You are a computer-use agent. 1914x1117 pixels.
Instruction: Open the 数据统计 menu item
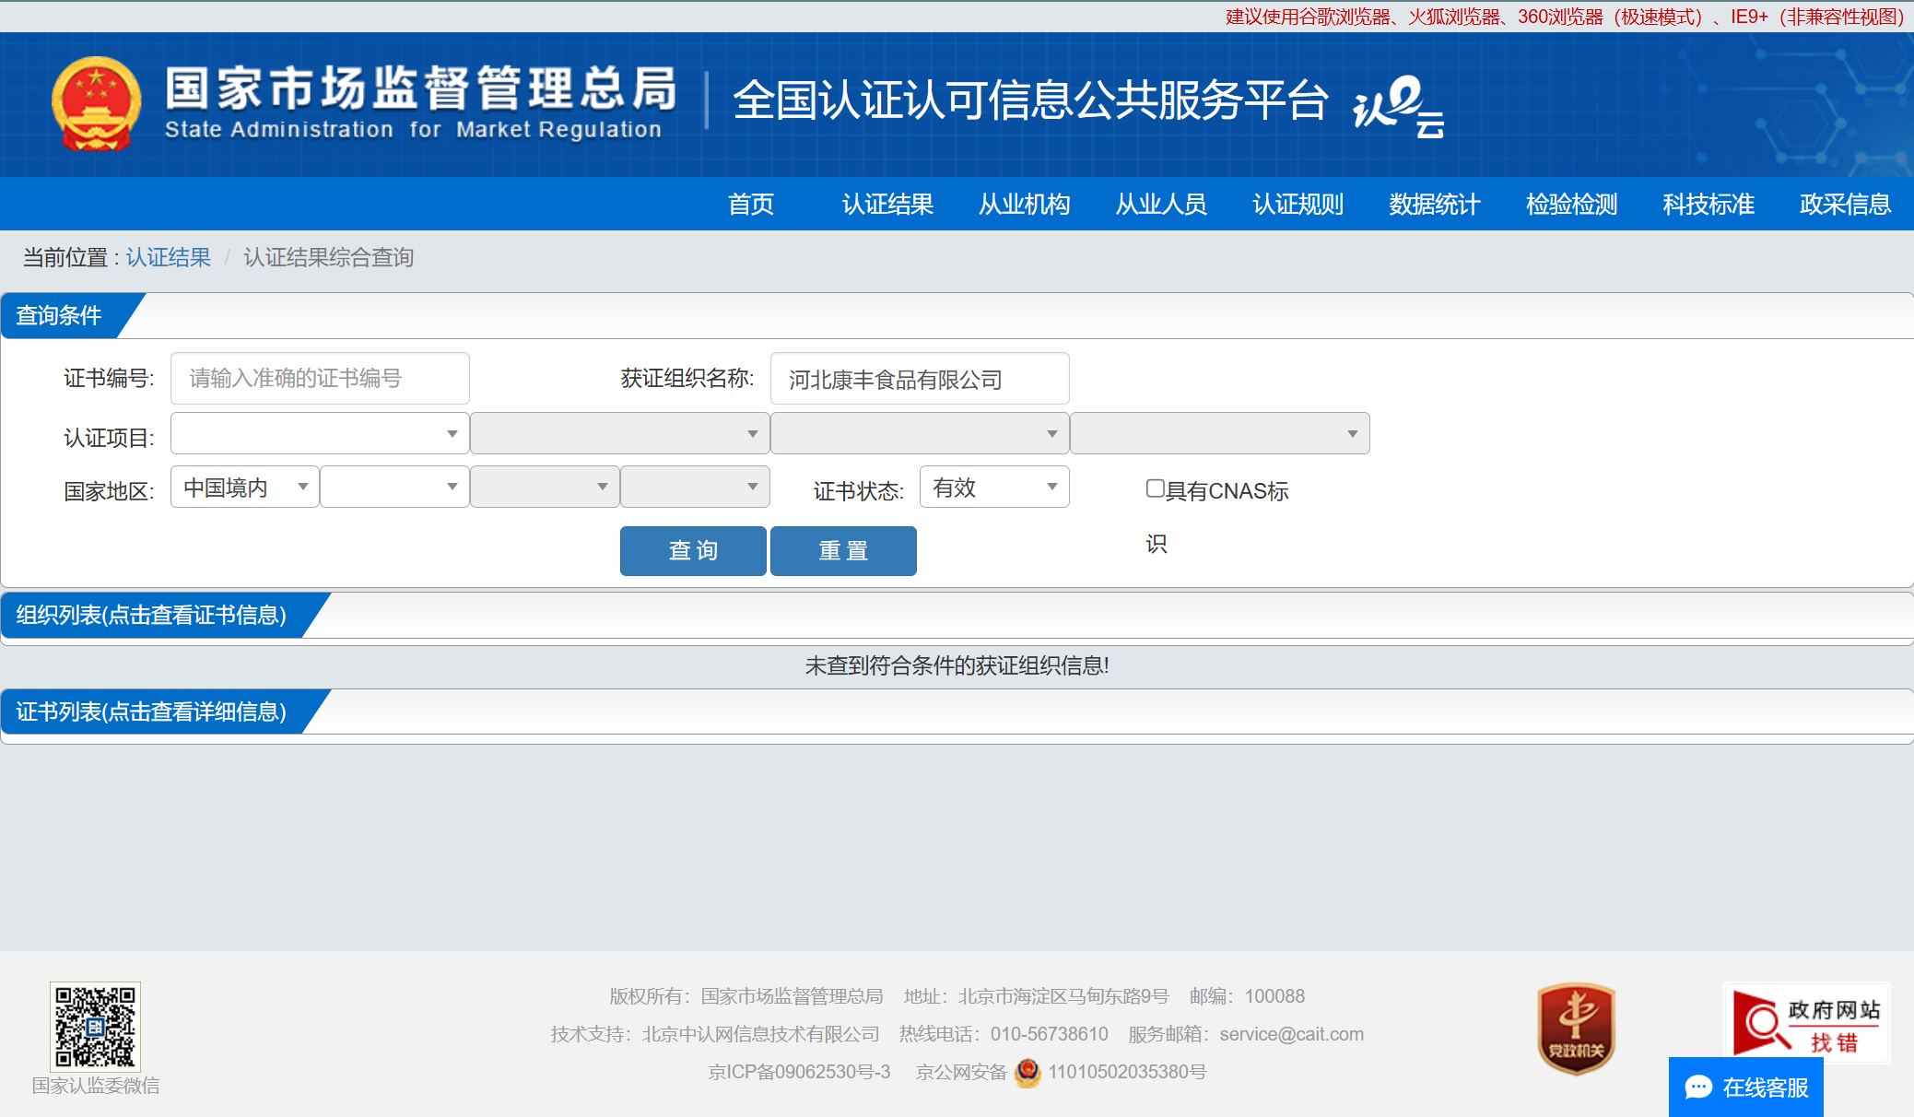point(1435,204)
